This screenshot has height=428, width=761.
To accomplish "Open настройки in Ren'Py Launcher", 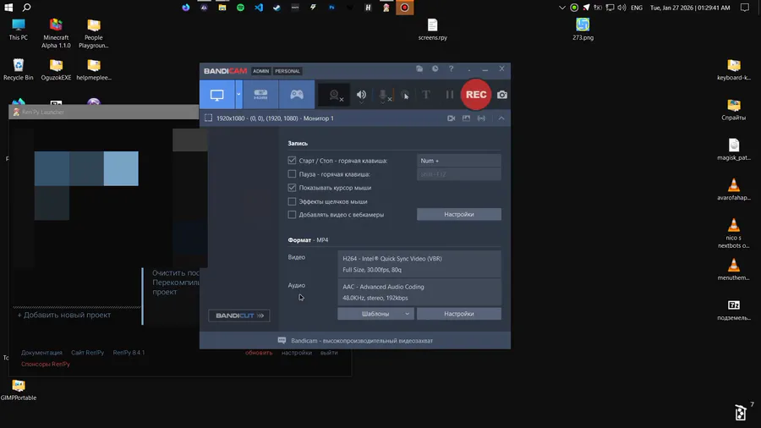I will tap(297, 353).
